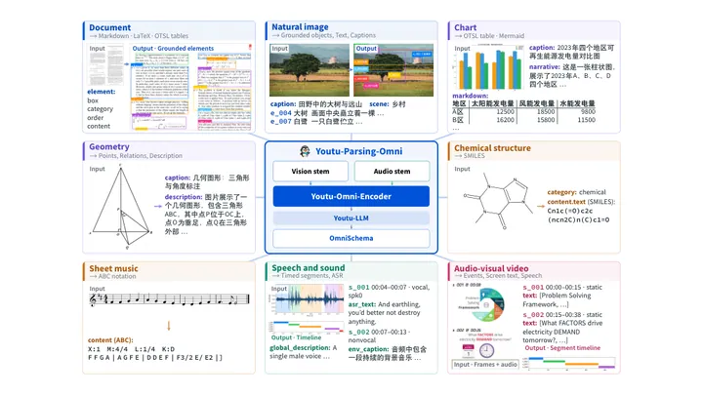Click the 'category: chemical' text
This screenshot has width=703, height=395.
[576, 192]
